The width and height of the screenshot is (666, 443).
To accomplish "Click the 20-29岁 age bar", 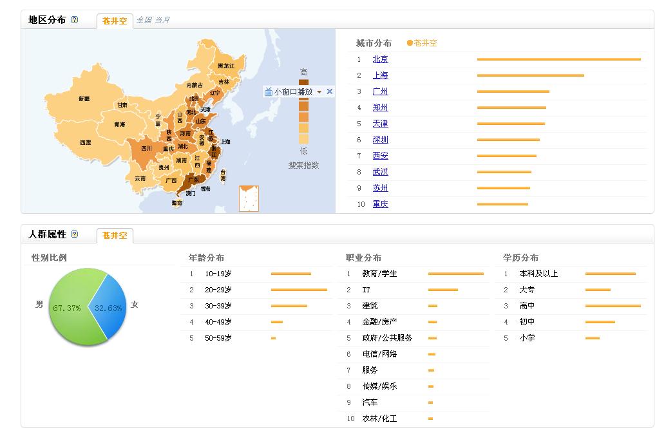I will coord(299,290).
